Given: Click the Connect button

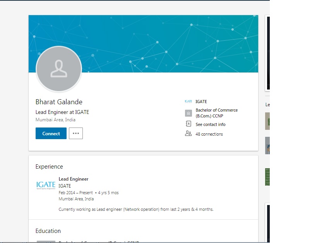Looking at the screenshot, I should (51, 133).
